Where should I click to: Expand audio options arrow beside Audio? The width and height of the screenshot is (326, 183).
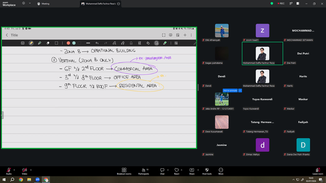tap(14, 170)
